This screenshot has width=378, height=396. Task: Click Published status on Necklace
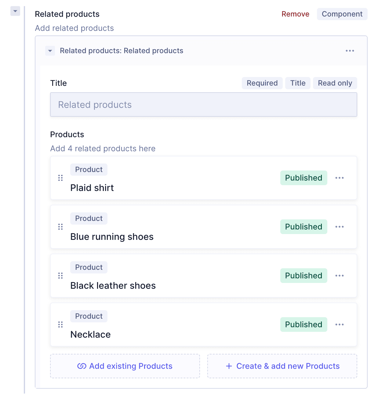pos(303,324)
